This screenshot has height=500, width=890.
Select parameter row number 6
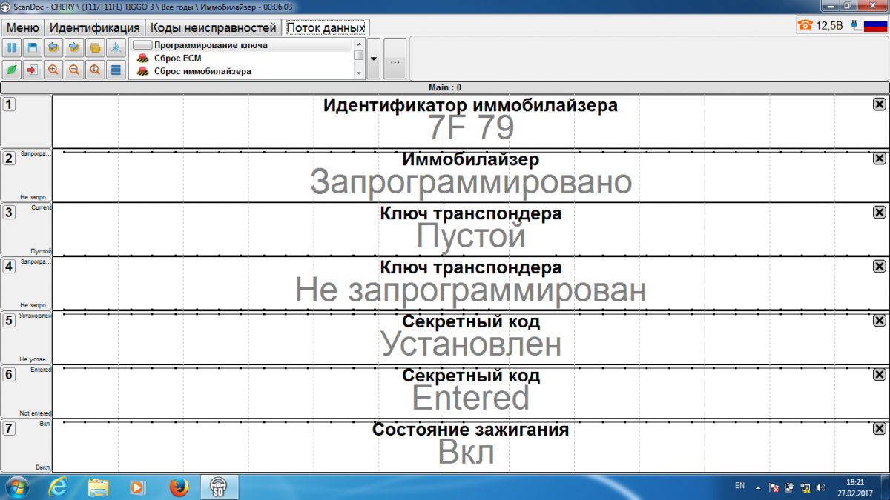point(9,374)
